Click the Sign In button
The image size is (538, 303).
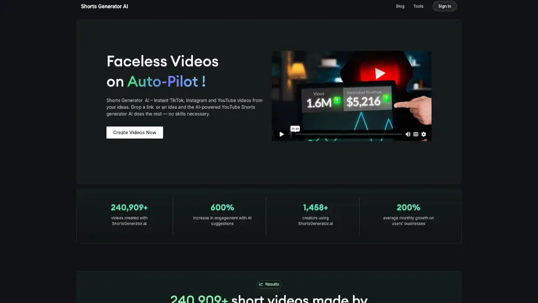point(444,6)
